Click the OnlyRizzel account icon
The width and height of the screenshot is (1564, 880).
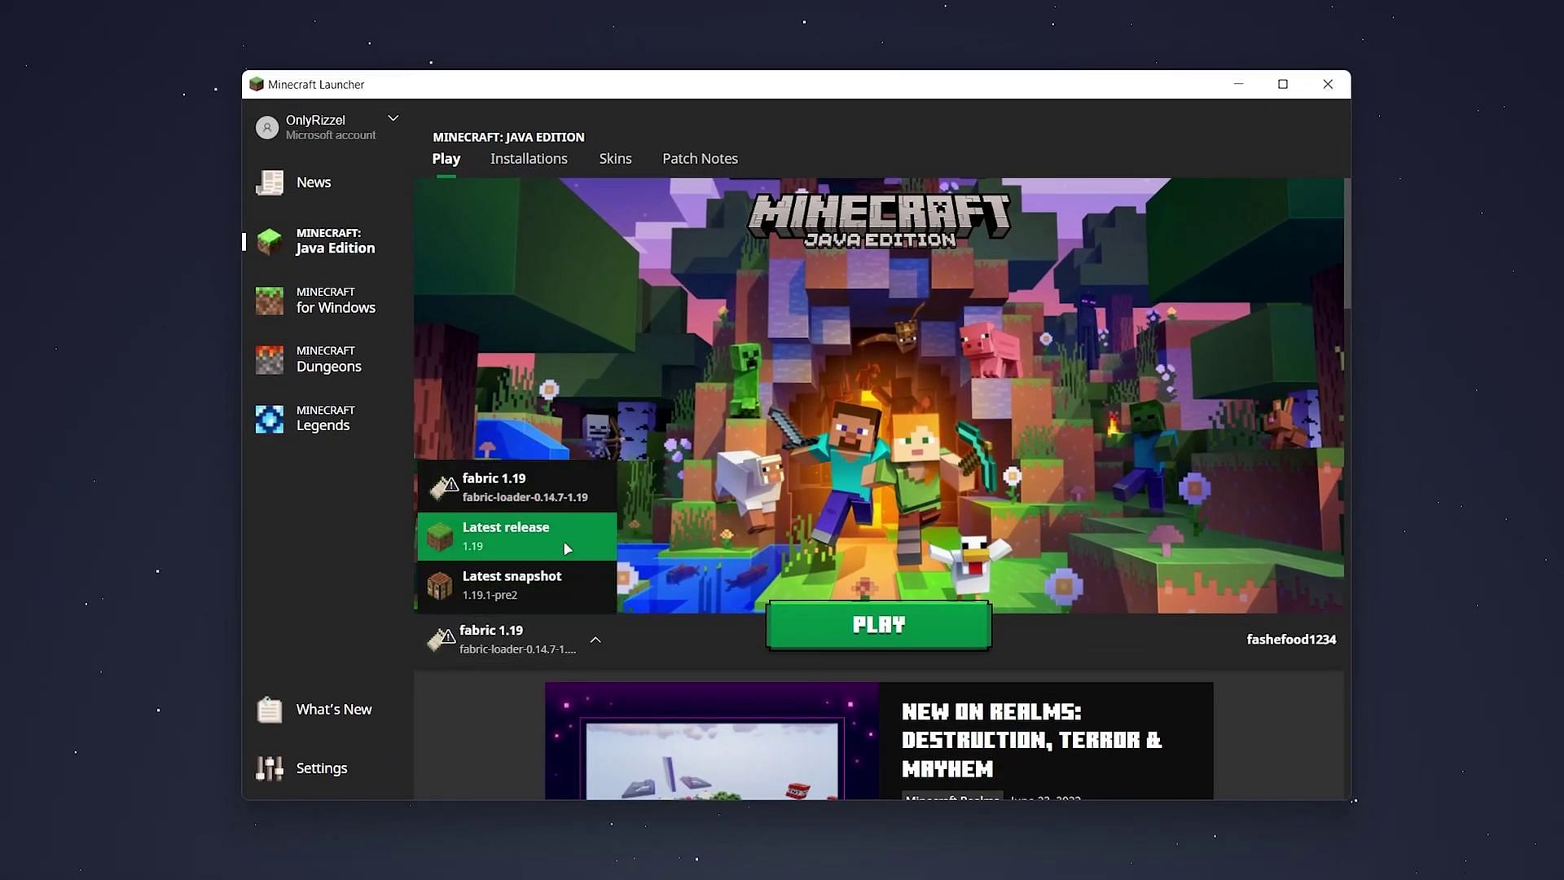click(267, 125)
